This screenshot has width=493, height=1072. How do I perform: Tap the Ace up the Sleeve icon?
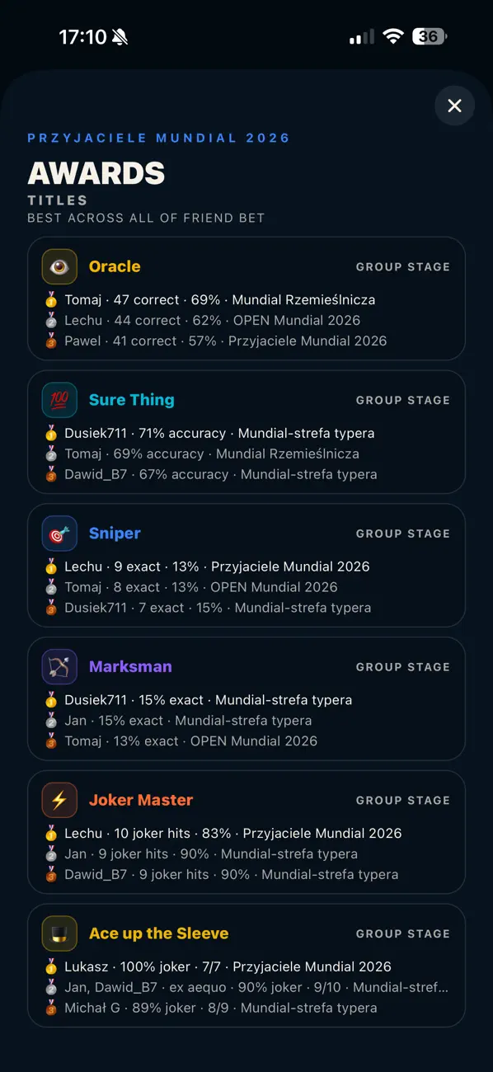pos(59,933)
